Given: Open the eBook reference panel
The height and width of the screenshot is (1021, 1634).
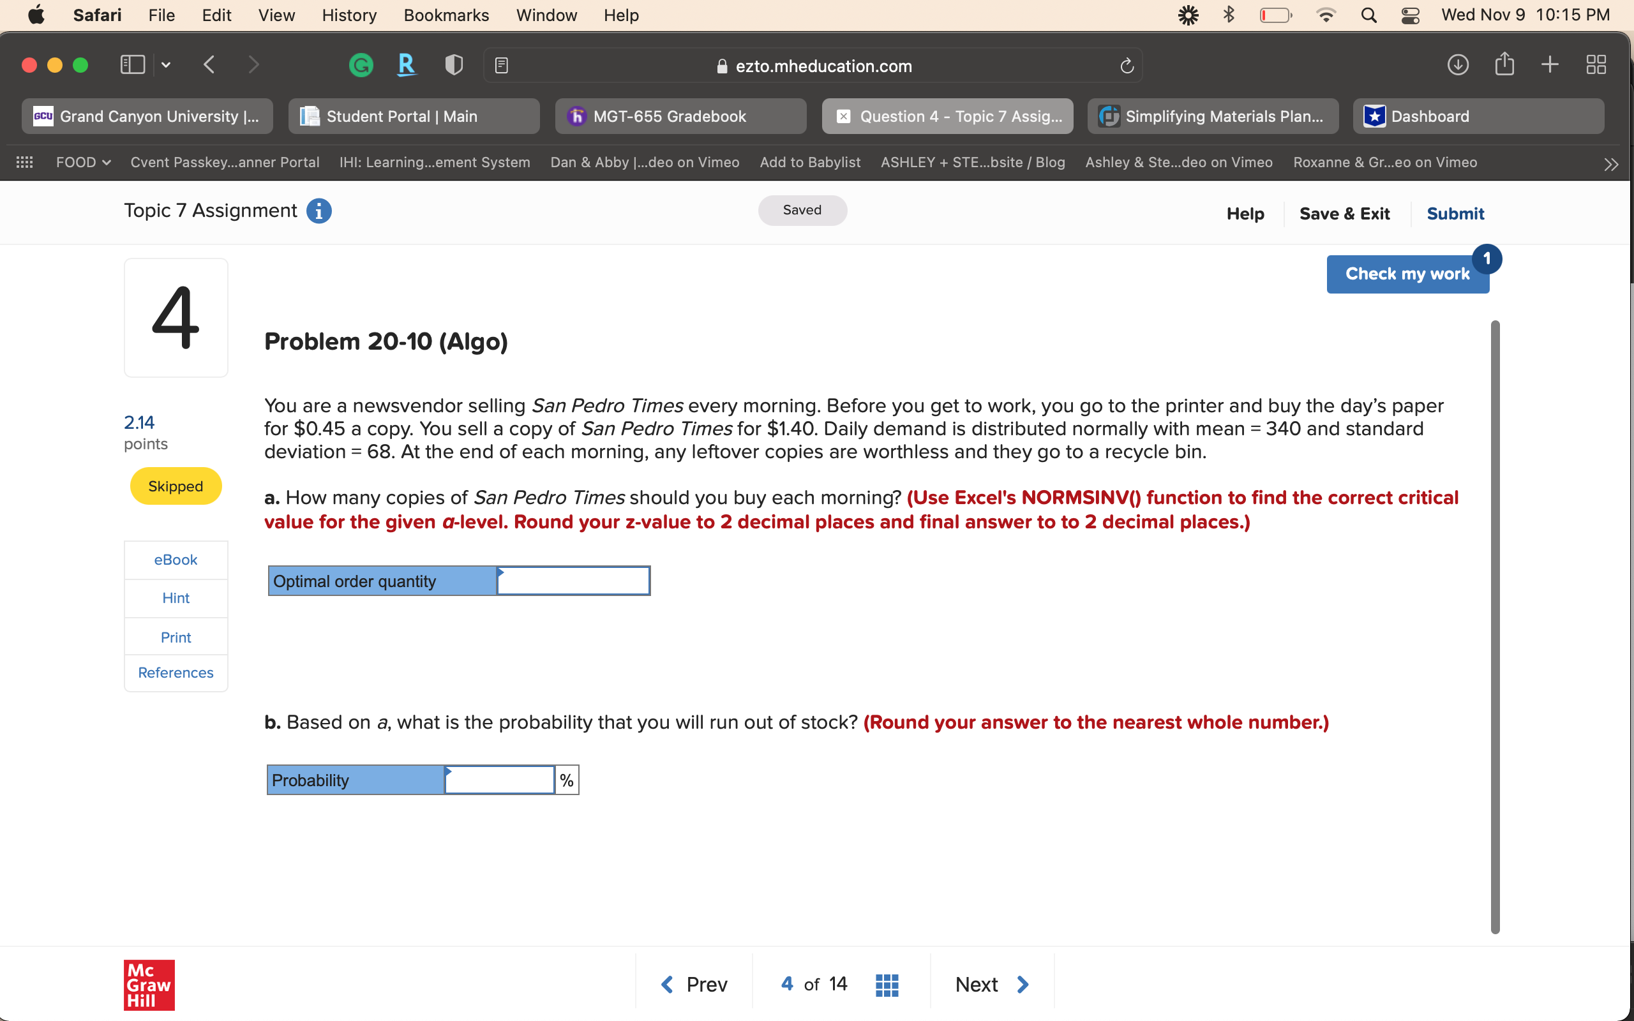Looking at the screenshot, I should [x=176, y=559].
